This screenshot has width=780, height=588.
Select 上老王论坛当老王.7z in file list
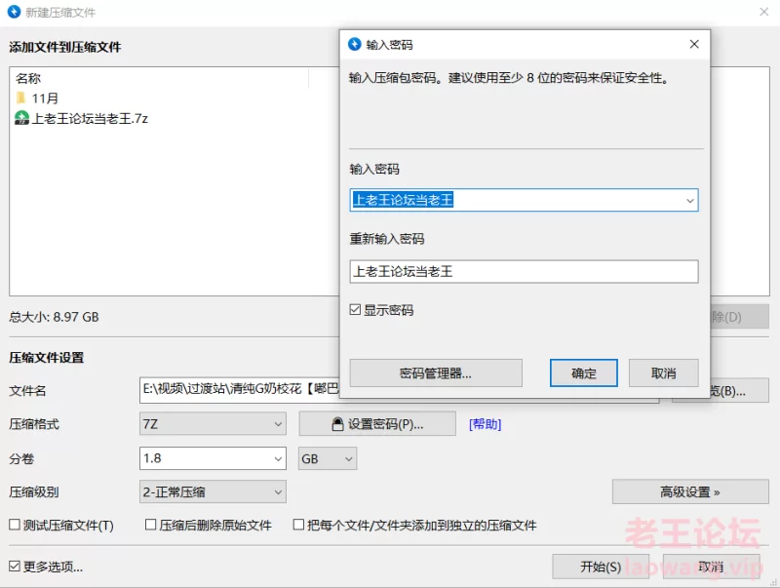[x=81, y=118]
